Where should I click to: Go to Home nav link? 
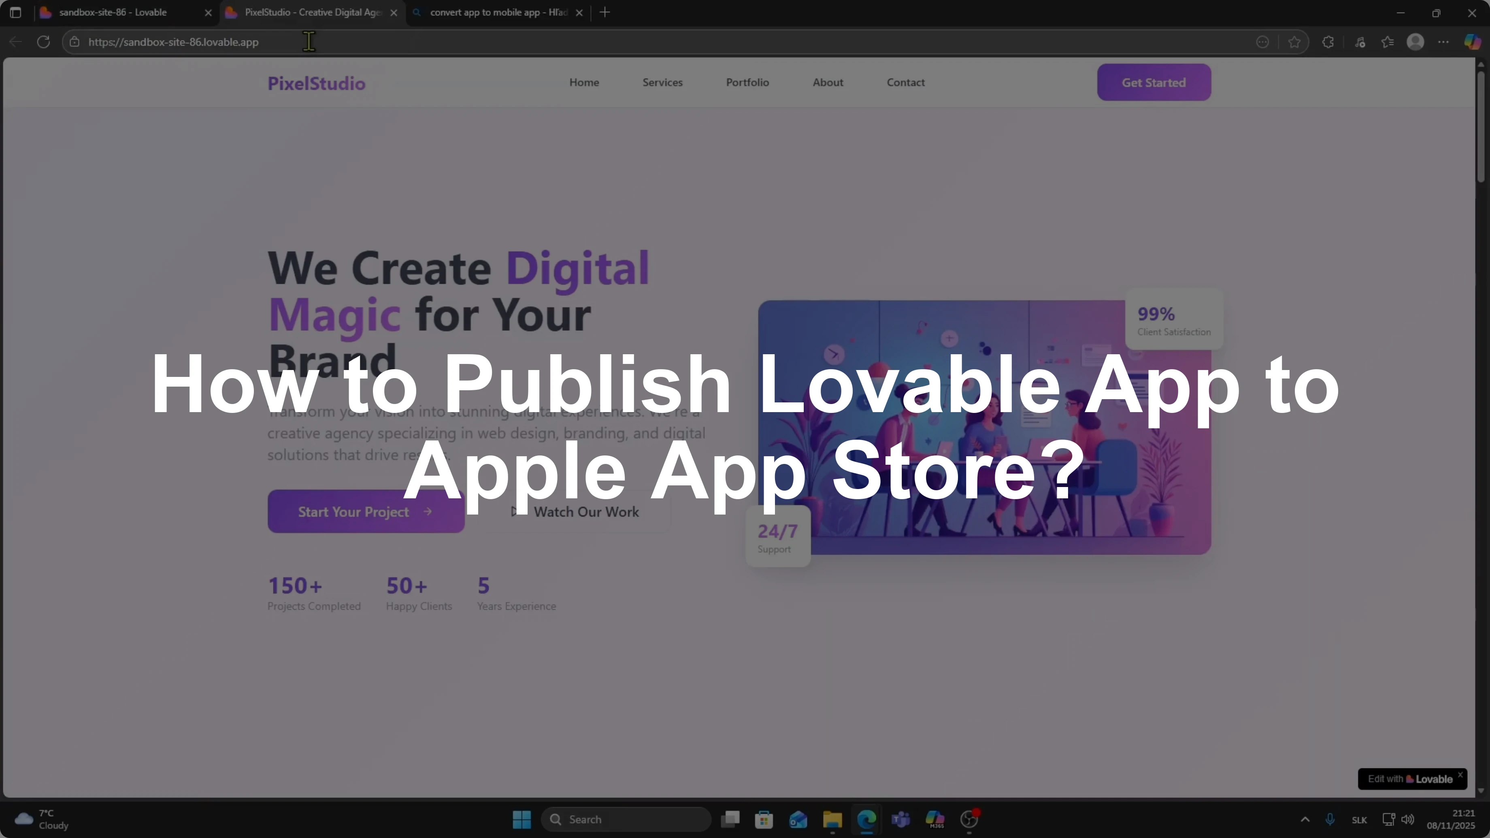click(584, 82)
